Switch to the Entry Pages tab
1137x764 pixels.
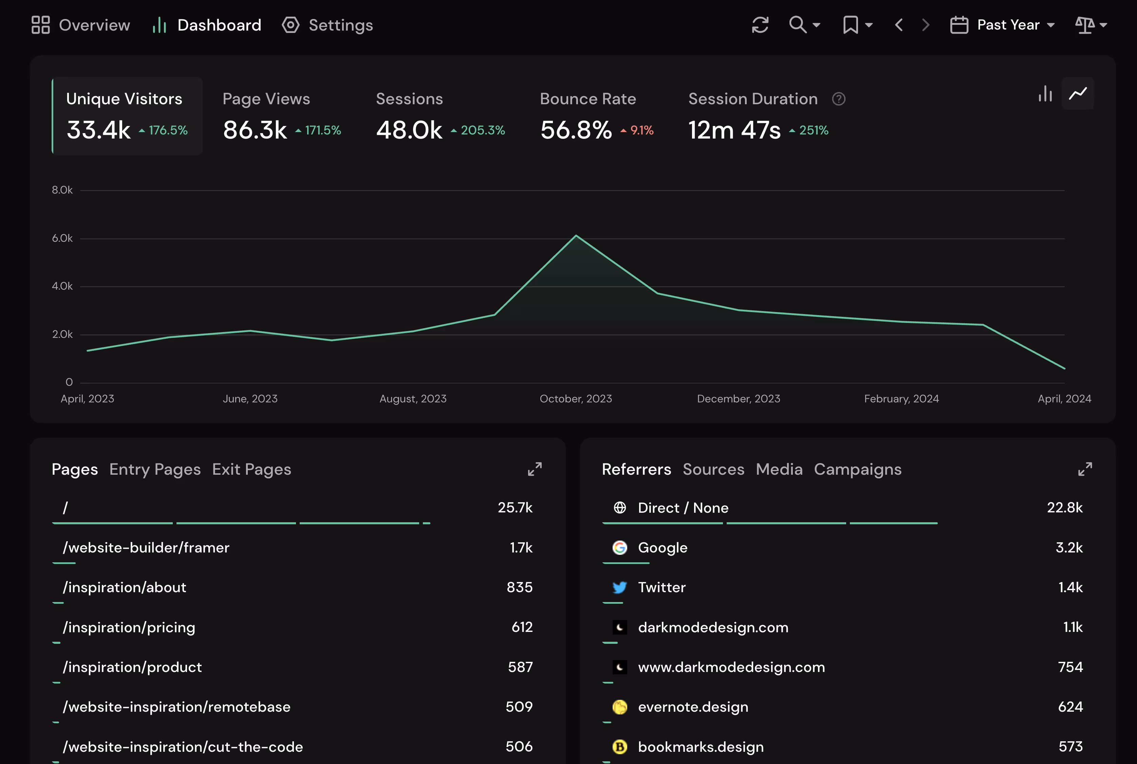(155, 469)
